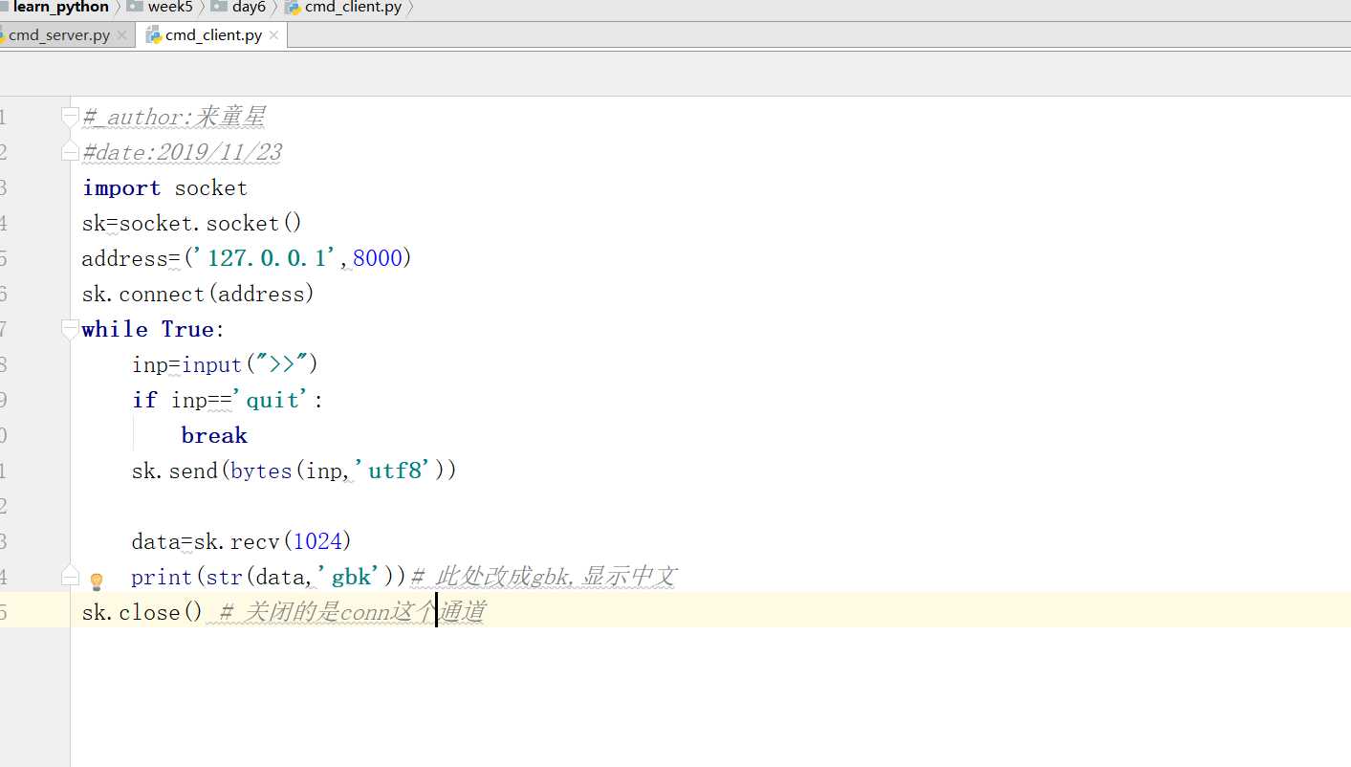
Task: Click the port number 8000
Action: [378, 258]
